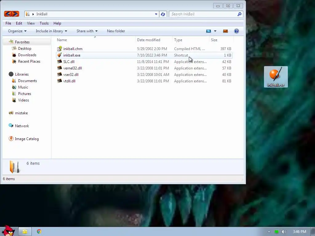Refresh the InkBall folder view
This screenshot has height=236, width=315.
click(163, 14)
